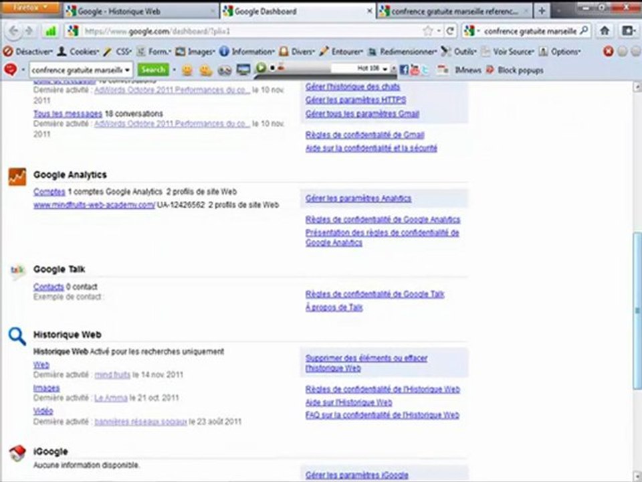Open www.mindfruits-web-academy.com link
Image resolution: width=642 pixels, height=482 pixels.
pyautogui.click(x=94, y=205)
